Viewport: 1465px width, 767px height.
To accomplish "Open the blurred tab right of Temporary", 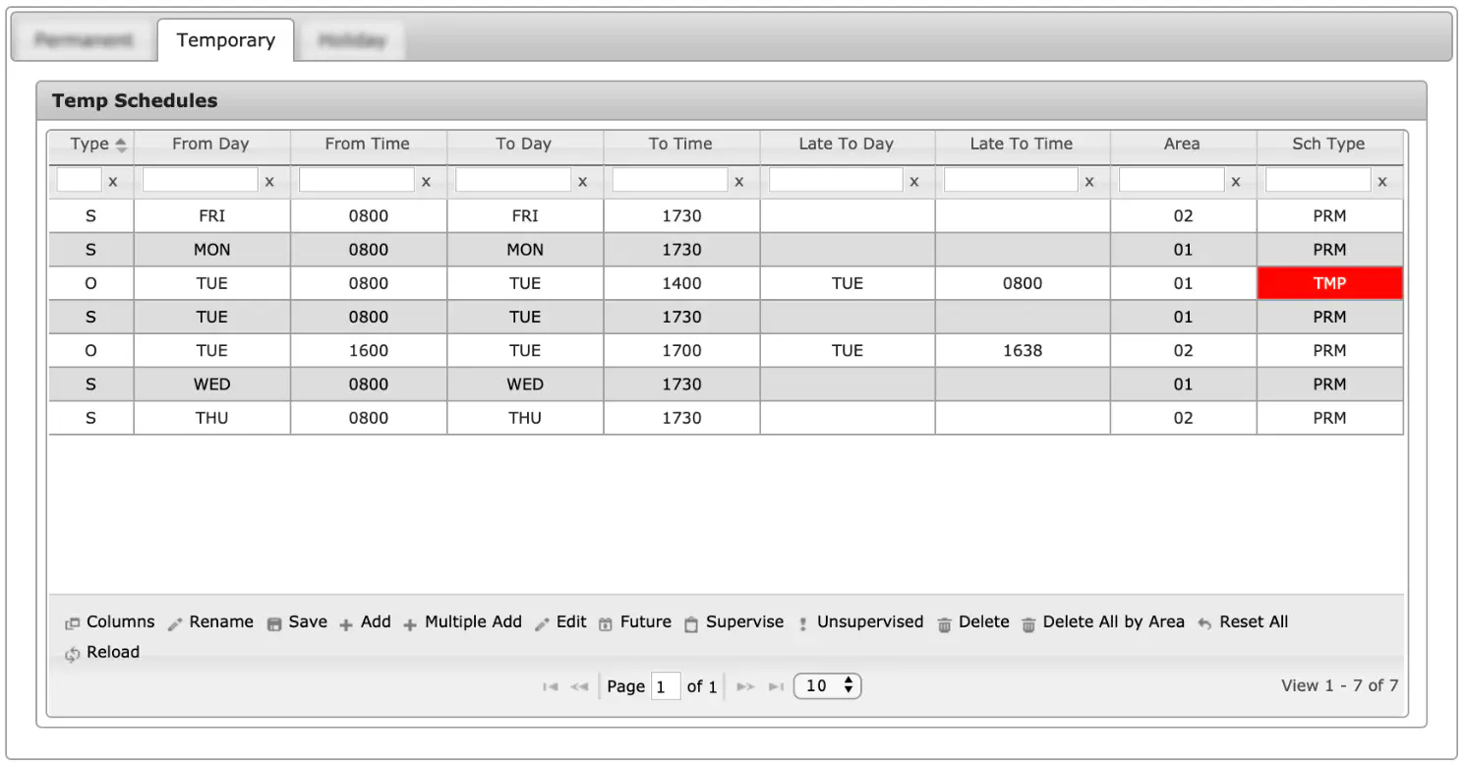I will [351, 40].
